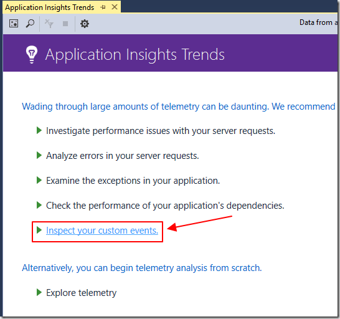Open the trends overview icon in toolbar
Image resolution: width=340 pixels, height=319 pixels.
pos(14,24)
